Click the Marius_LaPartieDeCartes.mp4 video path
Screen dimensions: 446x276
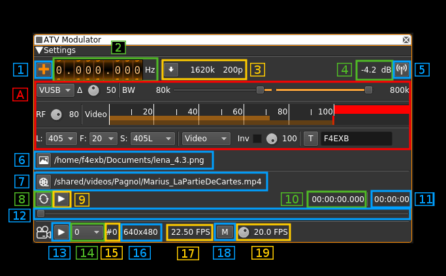pyautogui.click(x=158, y=182)
